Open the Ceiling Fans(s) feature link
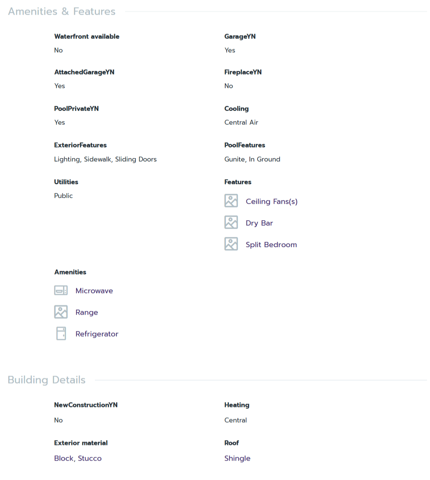The height and width of the screenshot is (480, 430). tap(271, 201)
